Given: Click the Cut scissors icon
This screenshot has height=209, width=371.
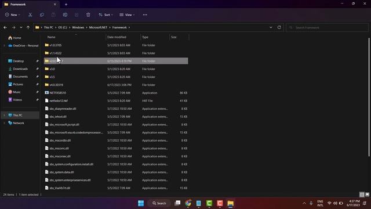Looking at the screenshot, I should coord(30,15).
